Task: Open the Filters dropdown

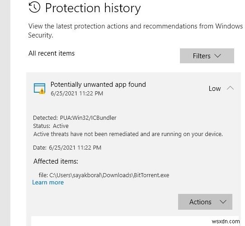Action: pyautogui.click(x=207, y=56)
